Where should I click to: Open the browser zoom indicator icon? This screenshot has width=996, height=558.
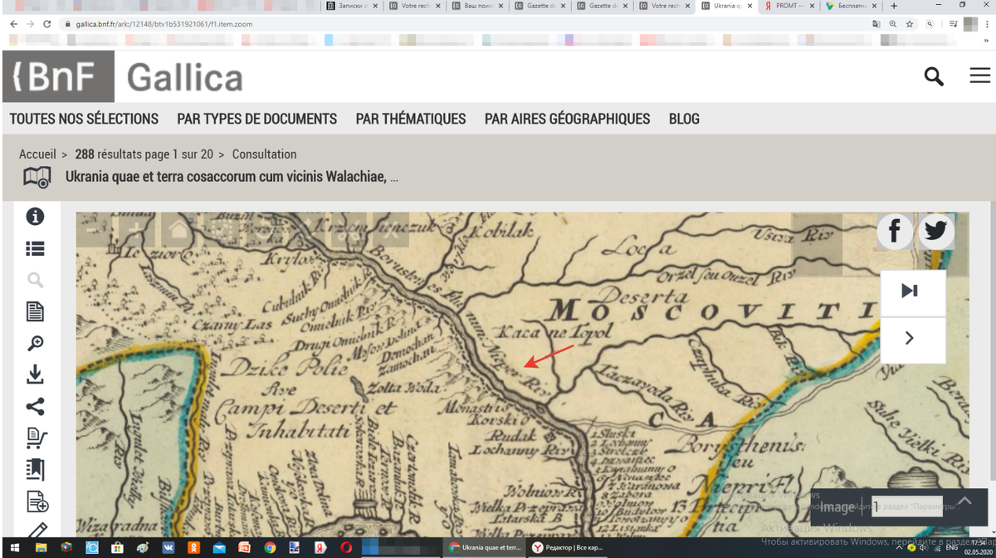click(x=893, y=24)
